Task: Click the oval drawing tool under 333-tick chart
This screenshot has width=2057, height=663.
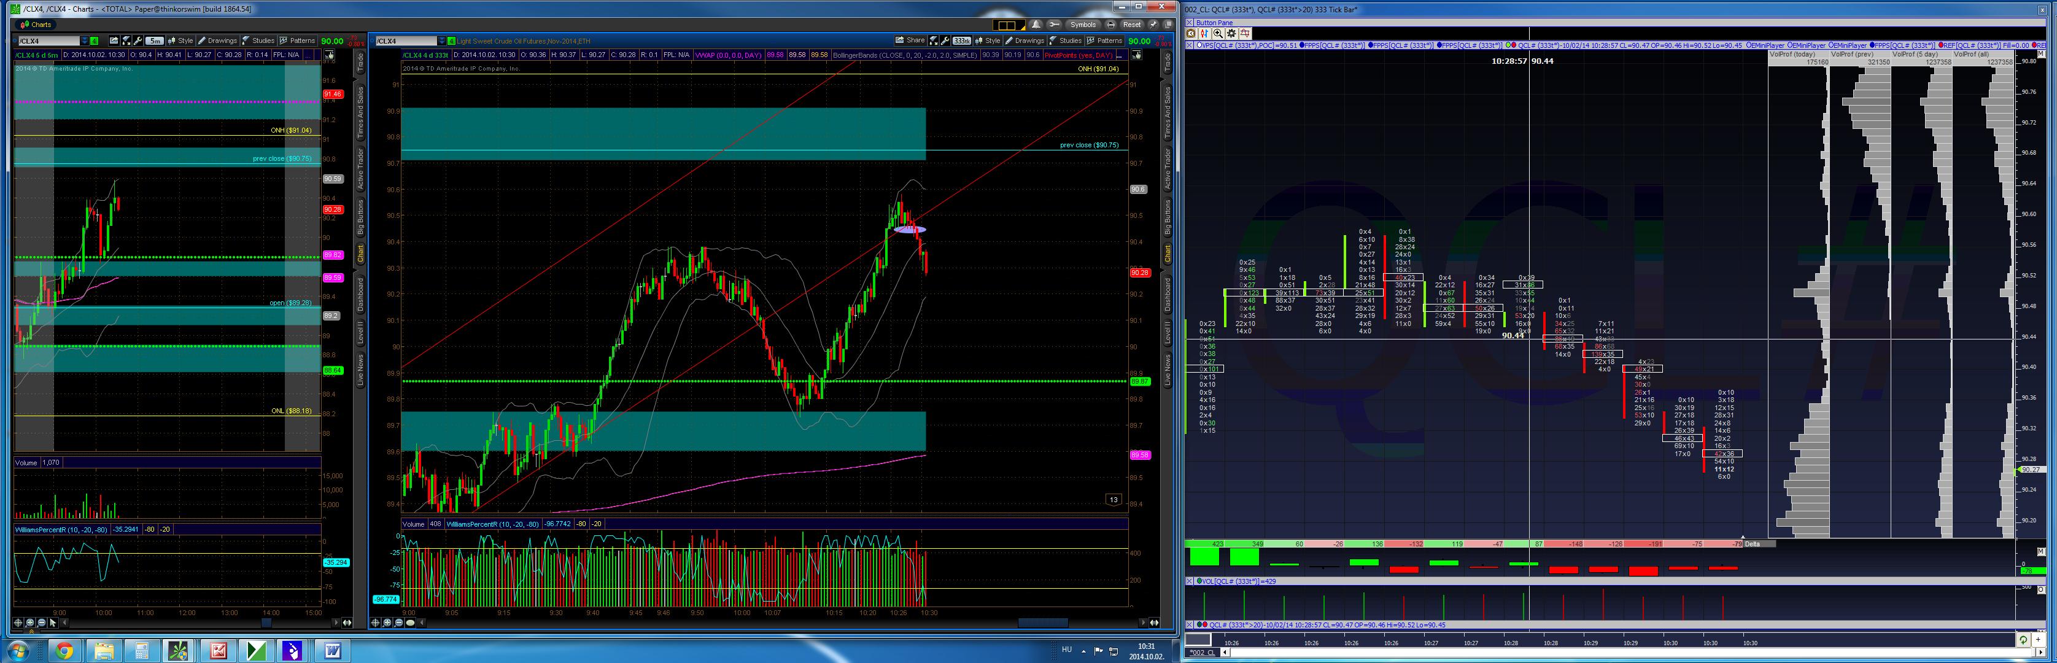Action: (411, 622)
